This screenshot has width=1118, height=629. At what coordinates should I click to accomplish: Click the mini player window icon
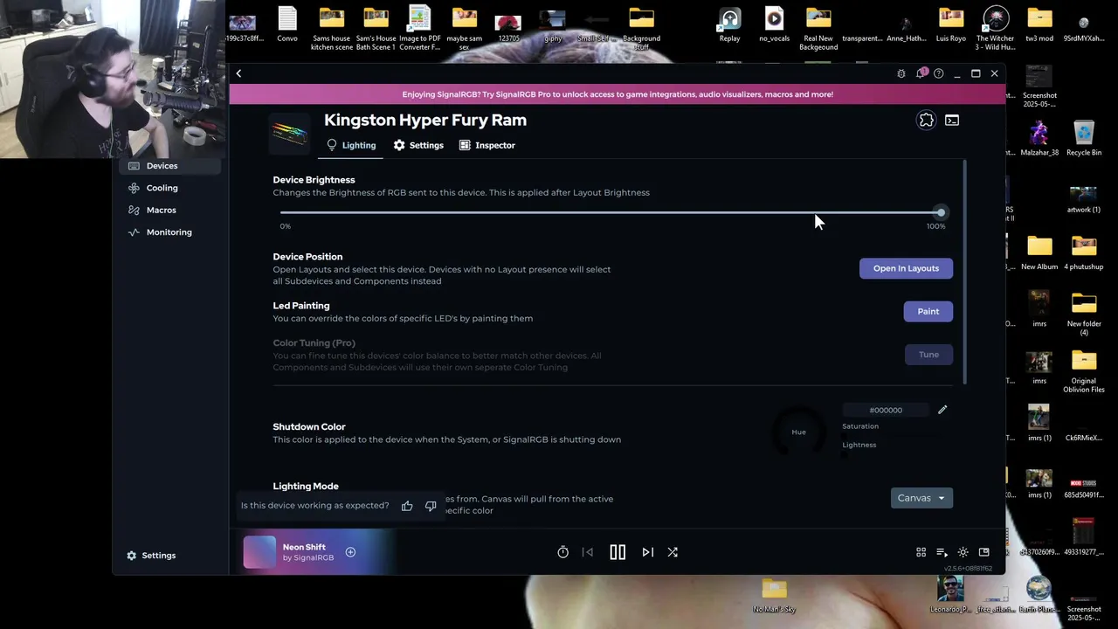983,552
